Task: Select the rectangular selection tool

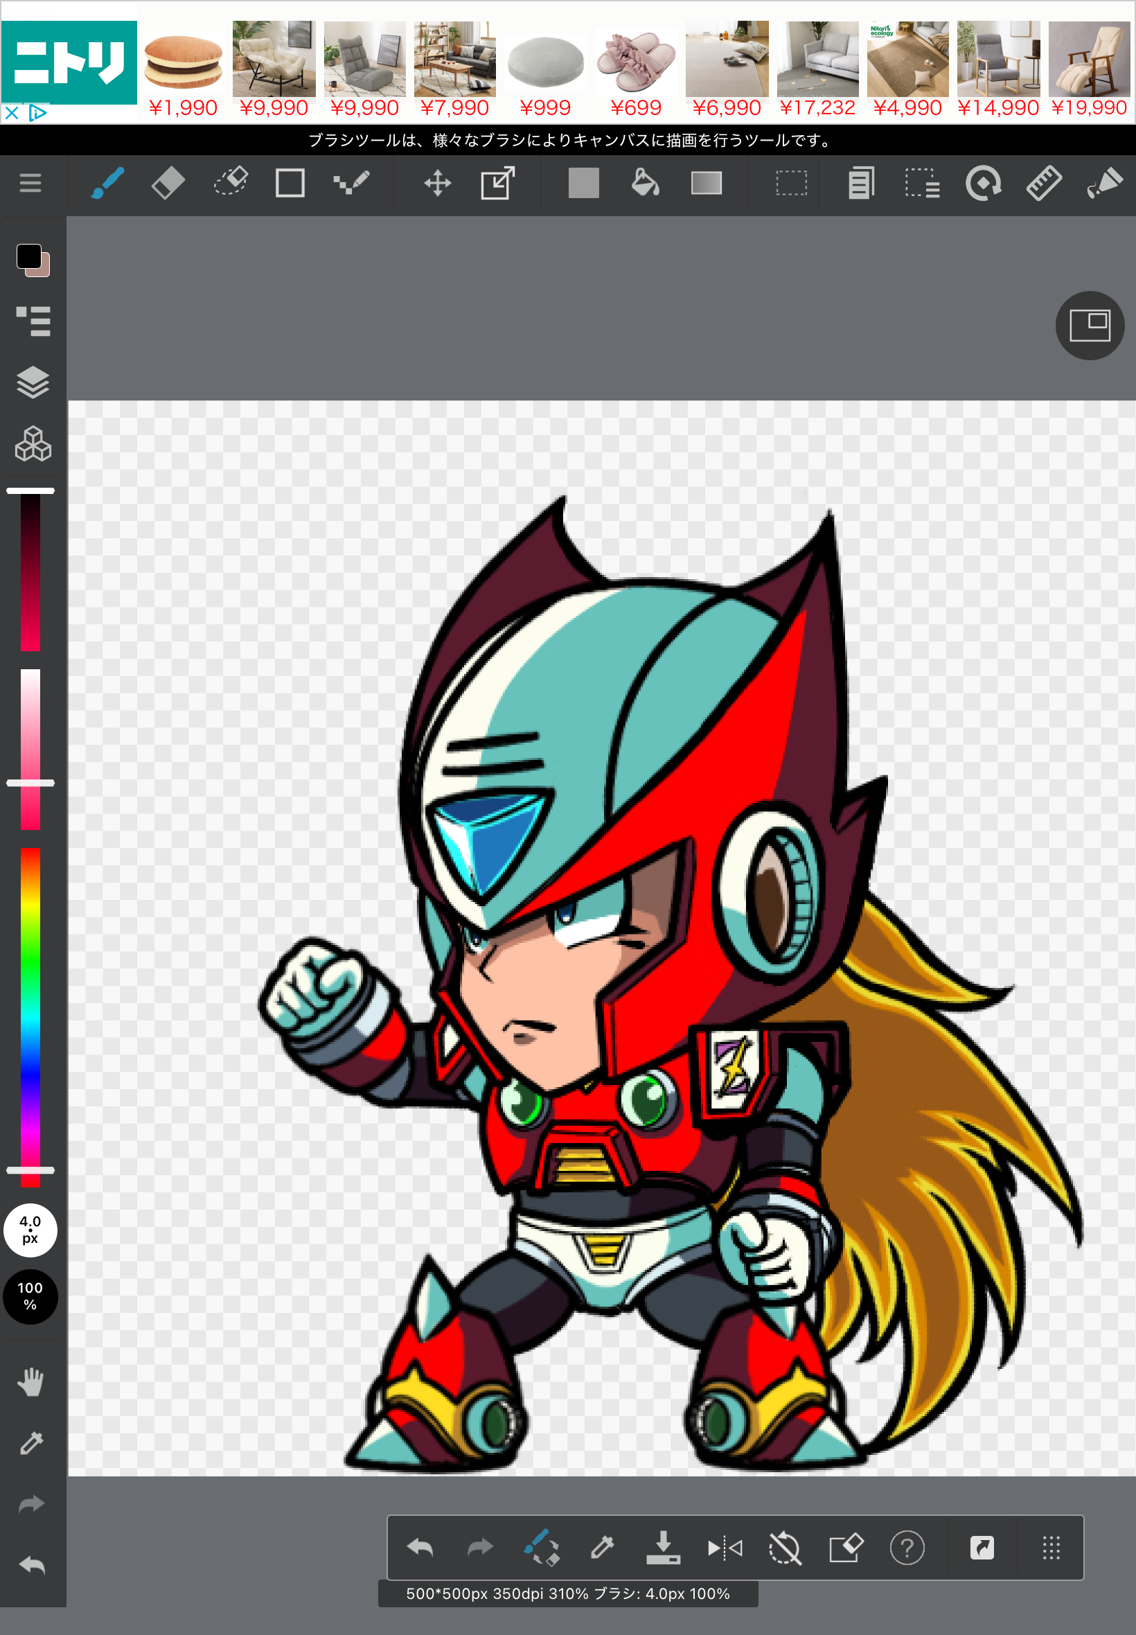Action: point(791,183)
